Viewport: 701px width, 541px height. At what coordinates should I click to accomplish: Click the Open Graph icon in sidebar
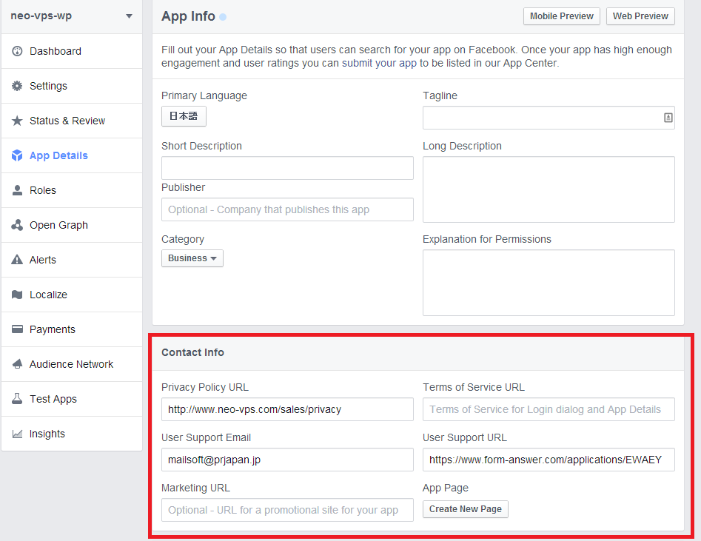click(x=17, y=225)
